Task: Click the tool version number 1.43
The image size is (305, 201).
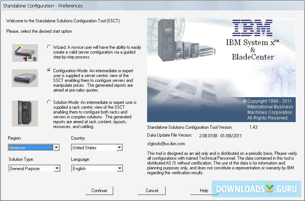Action: pyautogui.click(x=253, y=127)
